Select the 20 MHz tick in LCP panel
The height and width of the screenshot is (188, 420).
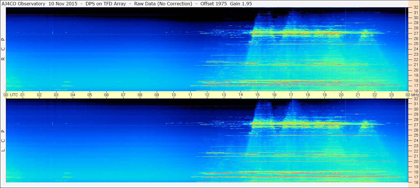point(416,161)
